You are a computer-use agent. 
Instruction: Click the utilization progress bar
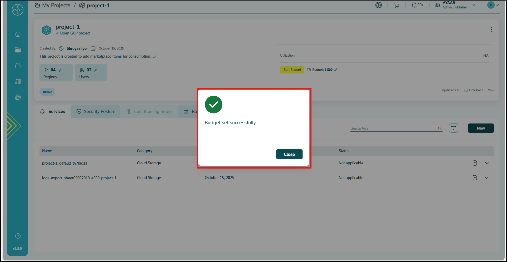384,62
